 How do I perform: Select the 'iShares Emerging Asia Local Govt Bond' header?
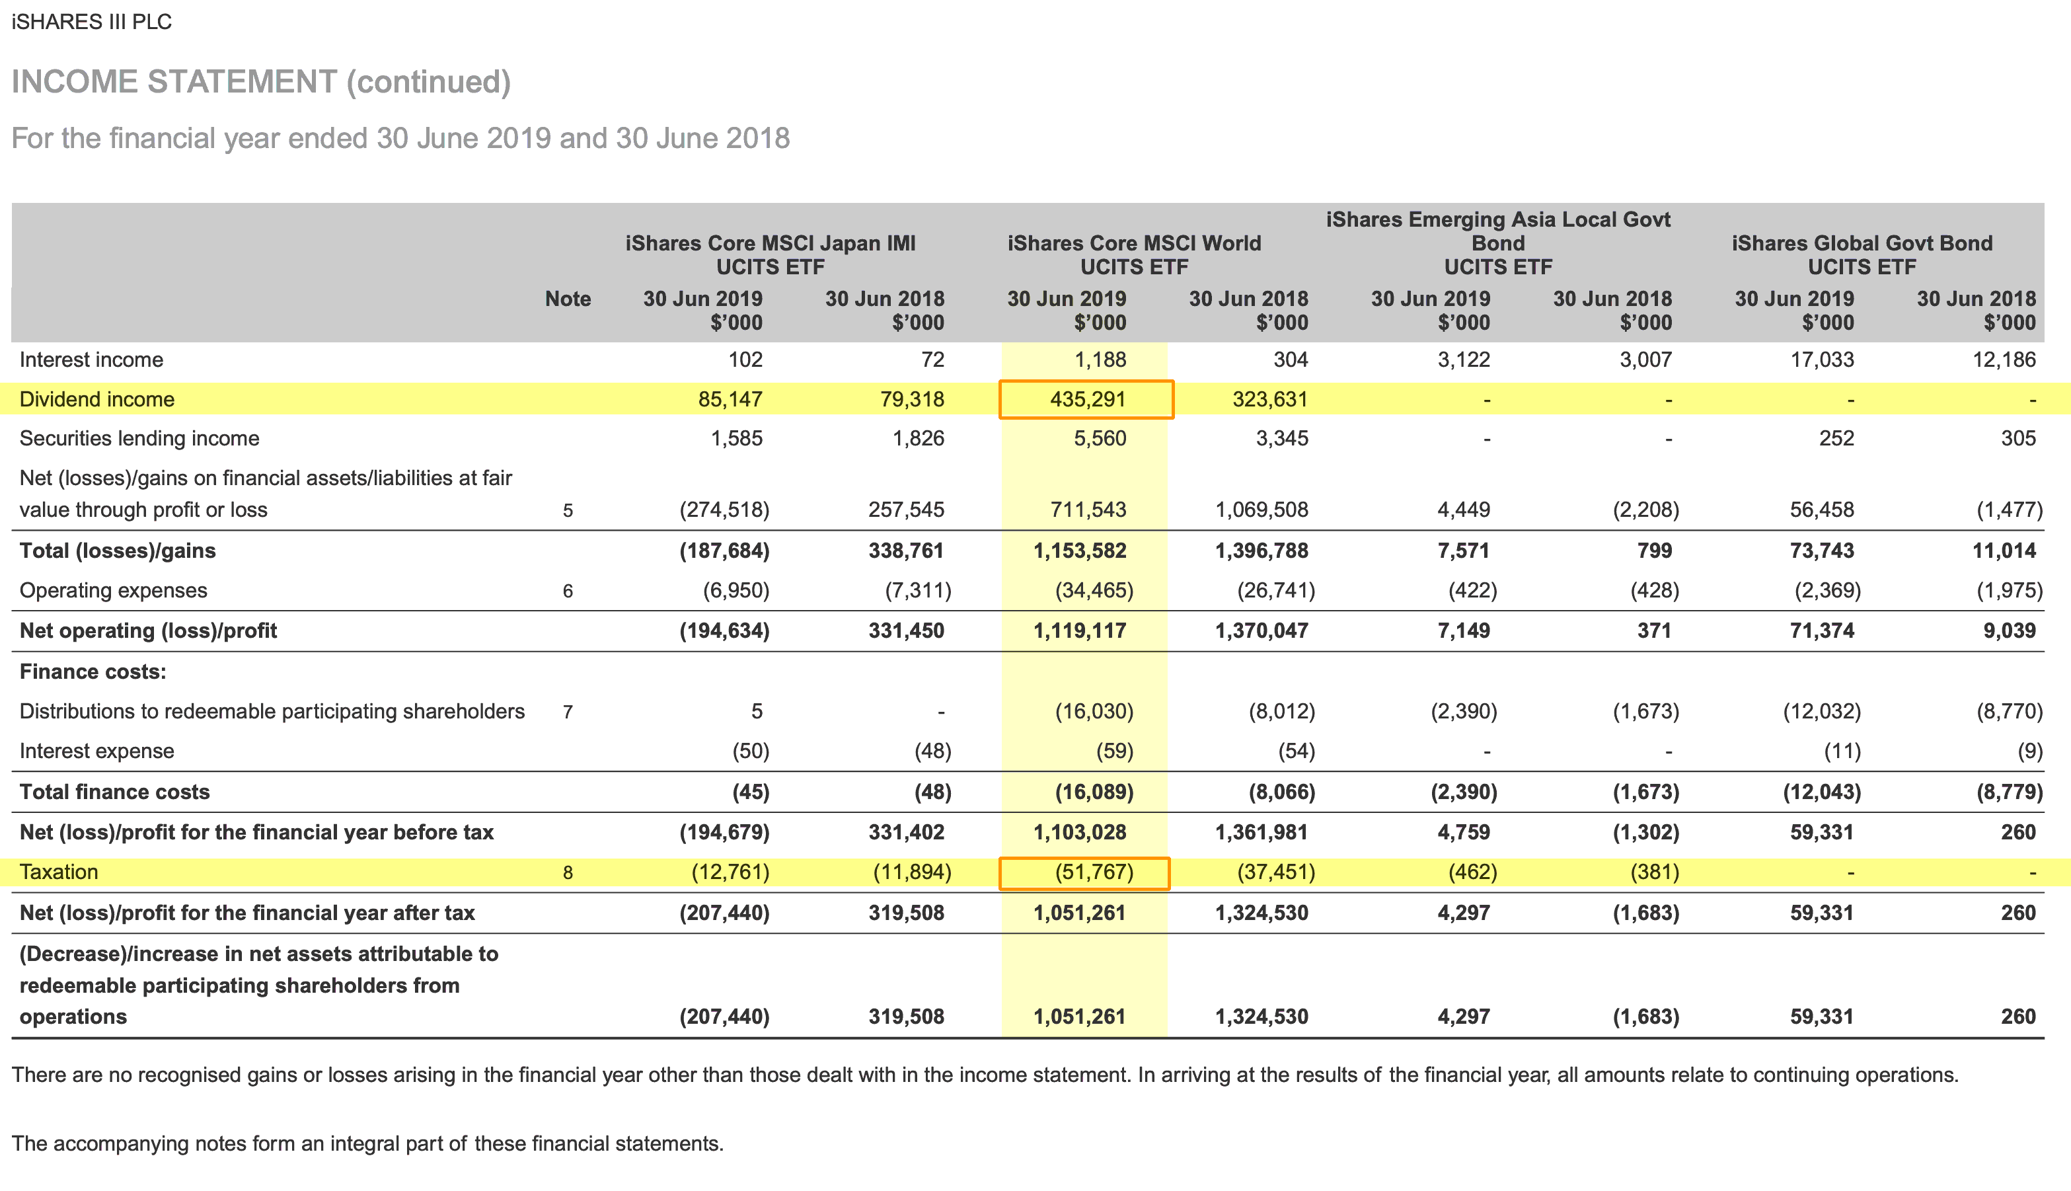pos(1498,243)
